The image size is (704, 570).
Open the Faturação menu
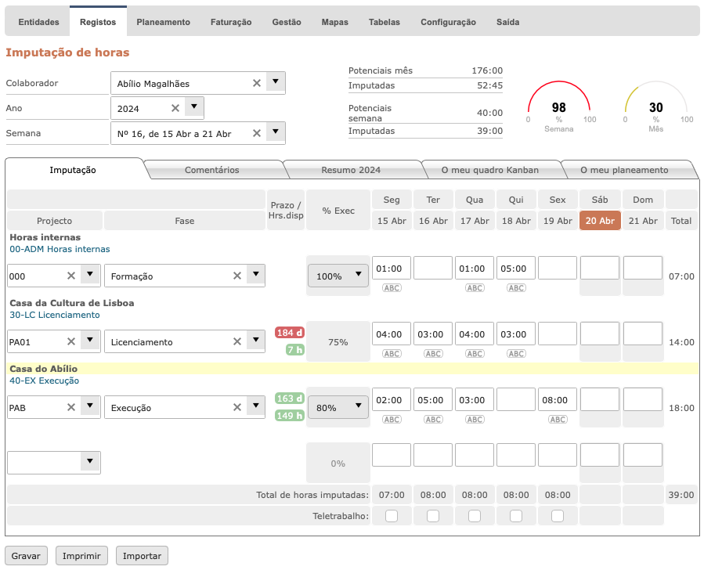tap(231, 22)
